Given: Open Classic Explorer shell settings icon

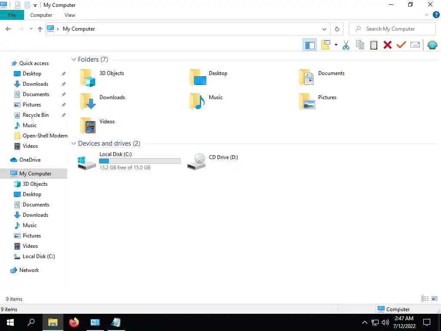Looking at the screenshot, I should coord(432,45).
